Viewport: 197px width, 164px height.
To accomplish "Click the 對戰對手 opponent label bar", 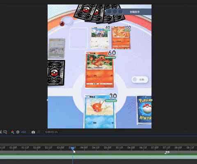I will coord(128,12).
